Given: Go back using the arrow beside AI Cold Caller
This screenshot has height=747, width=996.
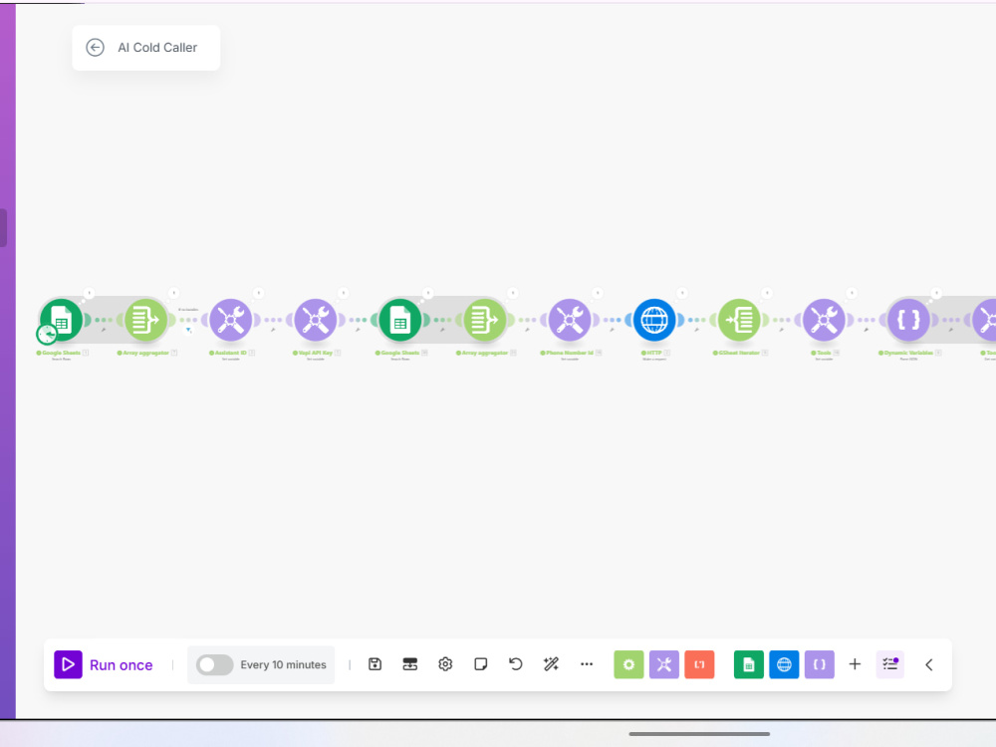Looking at the screenshot, I should (x=96, y=48).
